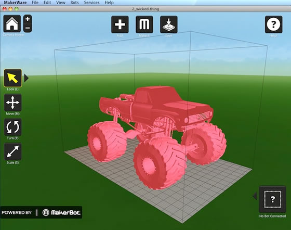
Task: Expand the bot status panel arrow
Action: click(255, 196)
